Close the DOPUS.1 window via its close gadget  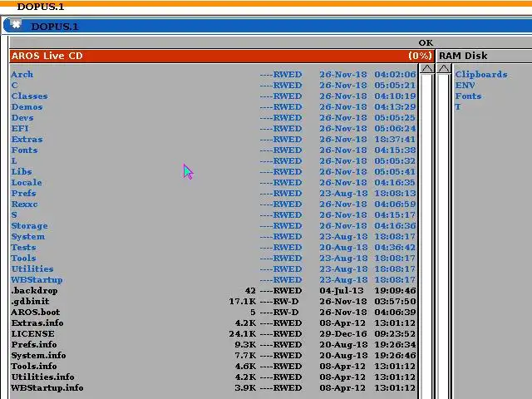(15, 25)
